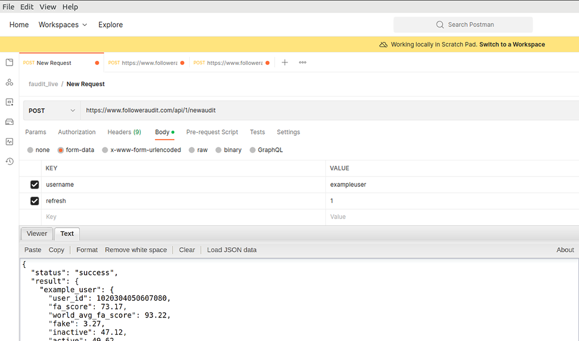Switch to the Headers (9) tab

click(x=124, y=132)
